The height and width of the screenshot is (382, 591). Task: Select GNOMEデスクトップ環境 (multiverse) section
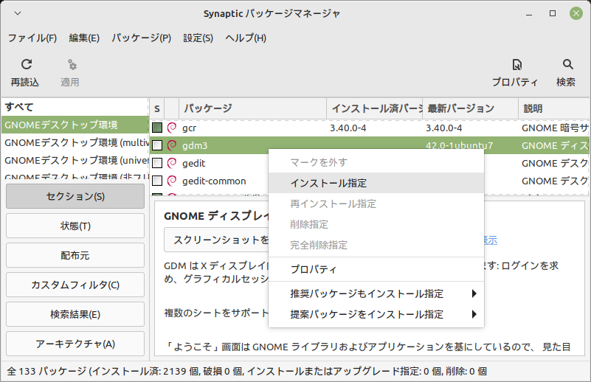75,142
